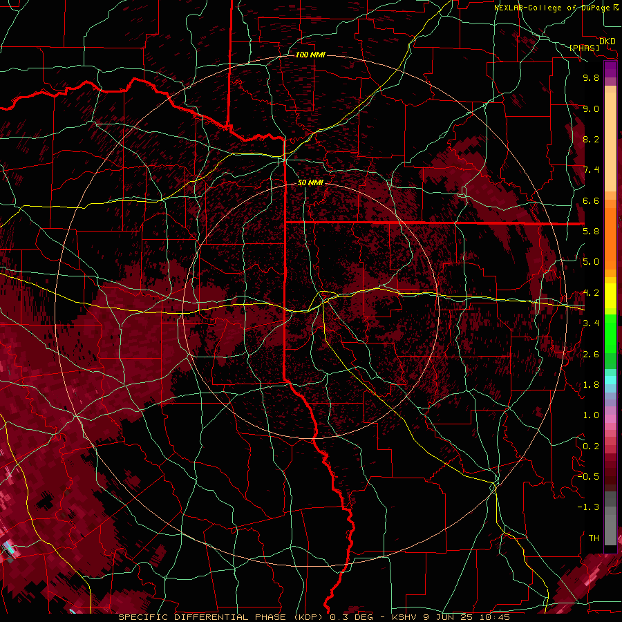Click the 9.8 value on the color scale
622x622 pixels.
coord(591,77)
